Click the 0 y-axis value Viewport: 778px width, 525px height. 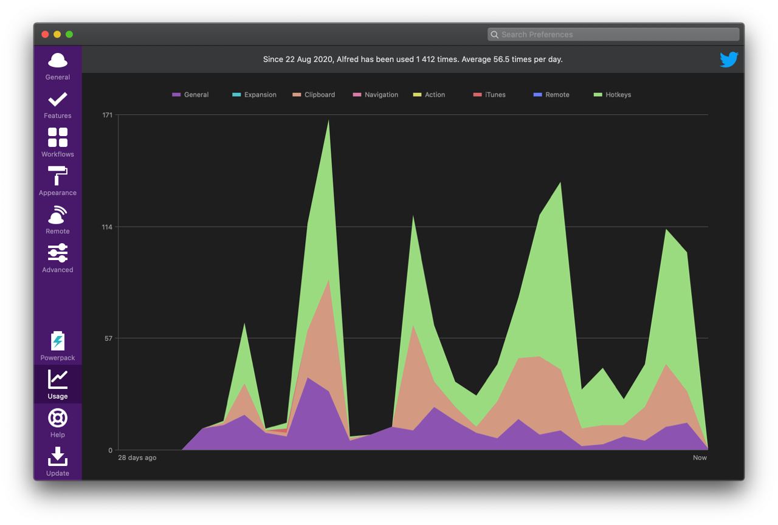[x=111, y=450]
